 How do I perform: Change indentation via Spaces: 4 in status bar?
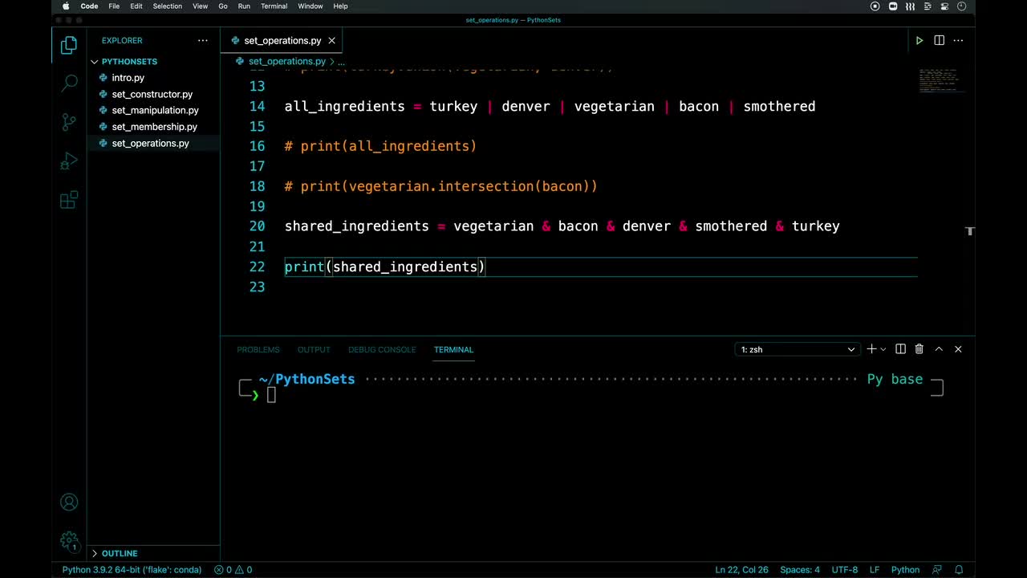point(799,570)
